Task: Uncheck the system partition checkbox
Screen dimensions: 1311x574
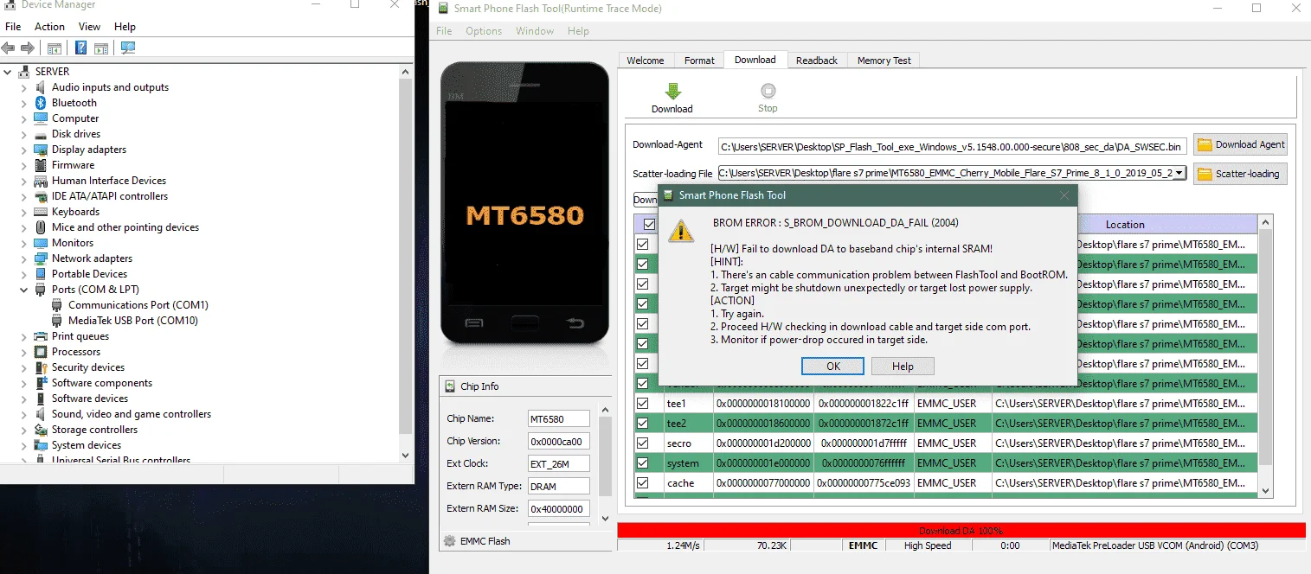Action: [643, 463]
